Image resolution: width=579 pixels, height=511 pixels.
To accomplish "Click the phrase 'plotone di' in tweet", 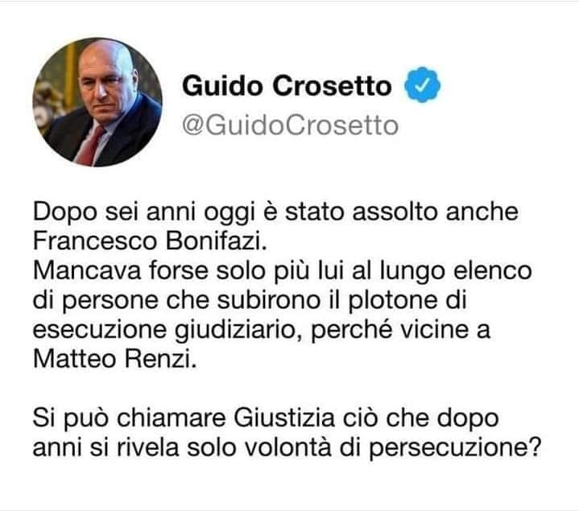I will (407, 301).
